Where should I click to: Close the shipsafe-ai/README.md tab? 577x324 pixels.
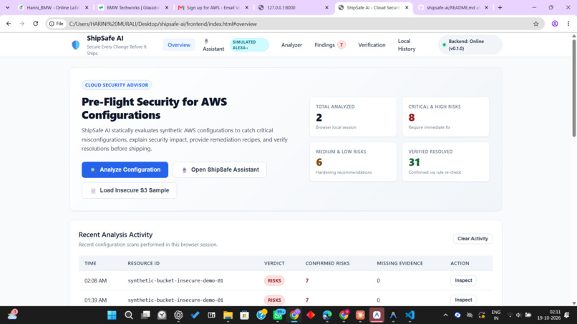click(486, 7)
